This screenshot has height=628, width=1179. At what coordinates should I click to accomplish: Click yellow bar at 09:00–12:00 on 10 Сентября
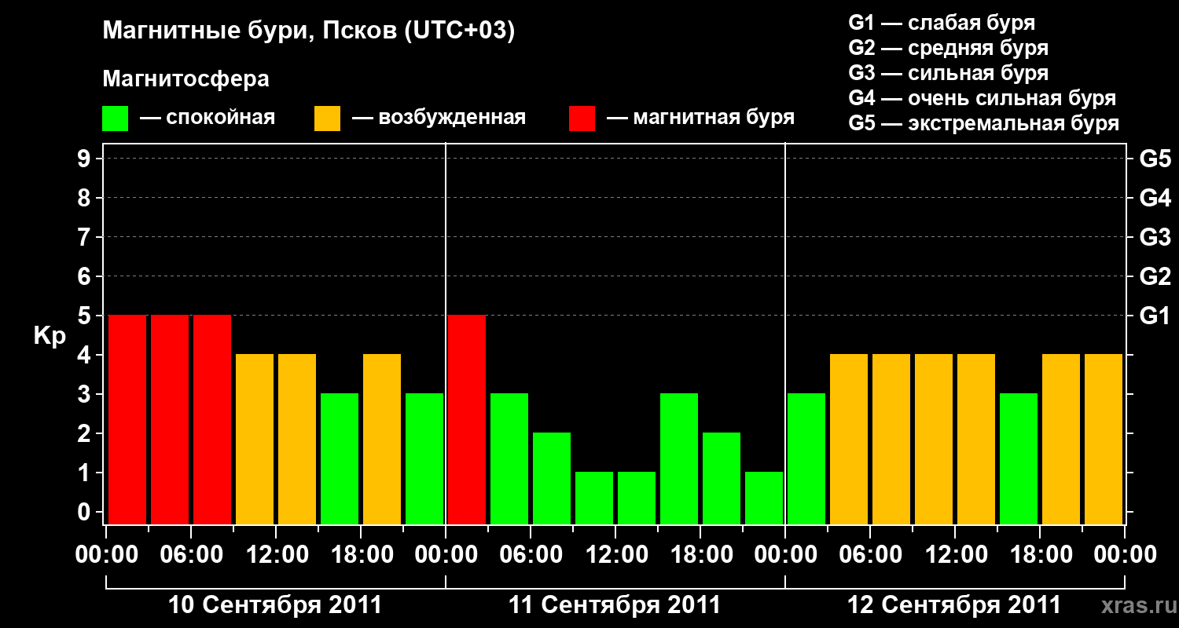coord(255,439)
